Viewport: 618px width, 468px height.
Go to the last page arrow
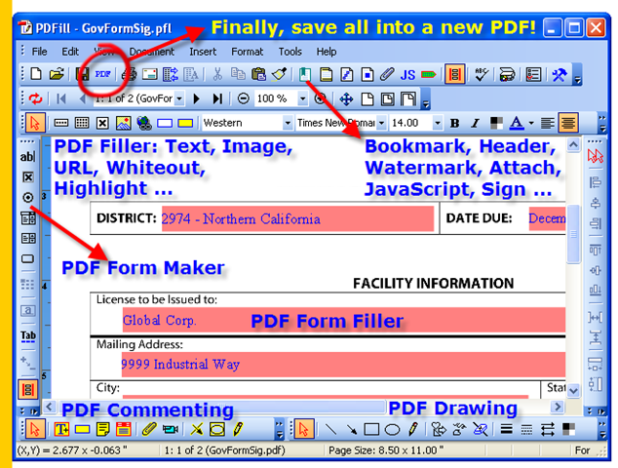217,98
